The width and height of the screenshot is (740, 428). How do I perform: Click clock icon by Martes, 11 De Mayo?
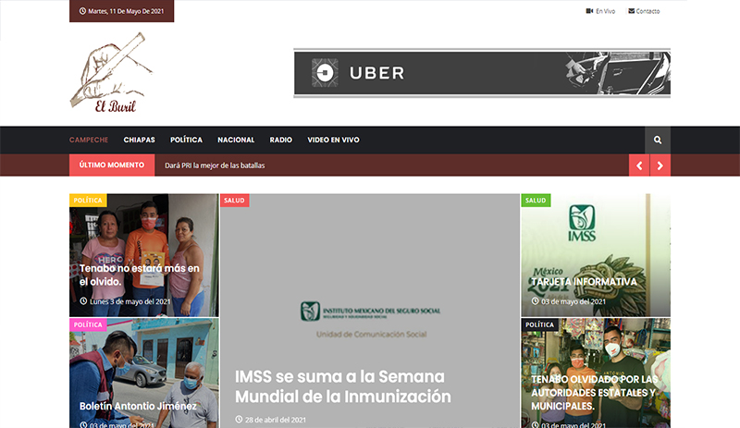point(82,11)
